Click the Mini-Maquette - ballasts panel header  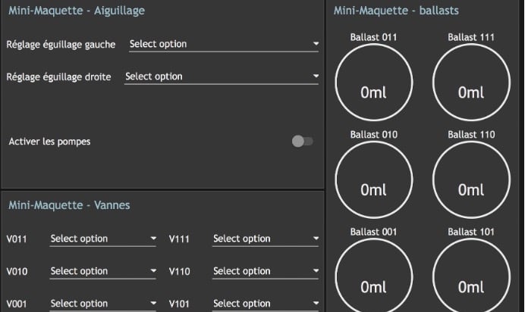[396, 11]
